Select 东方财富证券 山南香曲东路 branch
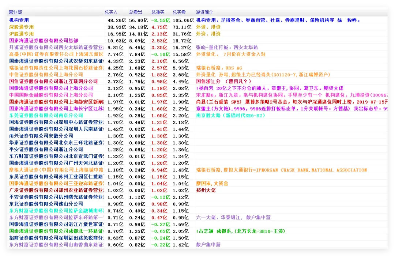Image resolution: width=395 pixels, height=256 pixels. 56,245
